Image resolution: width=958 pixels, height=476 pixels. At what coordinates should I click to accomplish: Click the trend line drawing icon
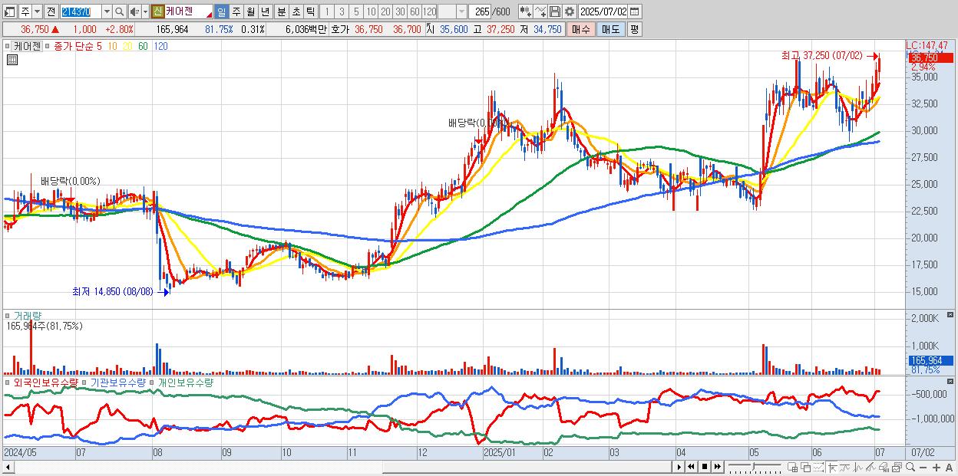(845, 468)
